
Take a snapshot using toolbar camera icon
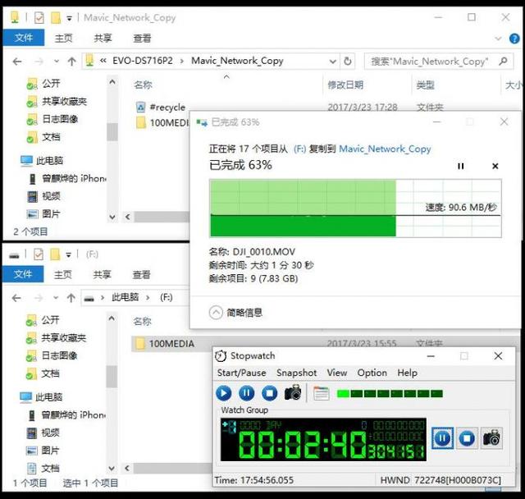click(x=293, y=393)
